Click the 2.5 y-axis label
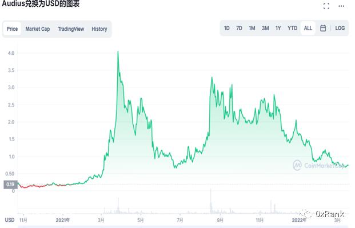The height and width of the screenshot is (228, 355). click(x=11, y=105)
